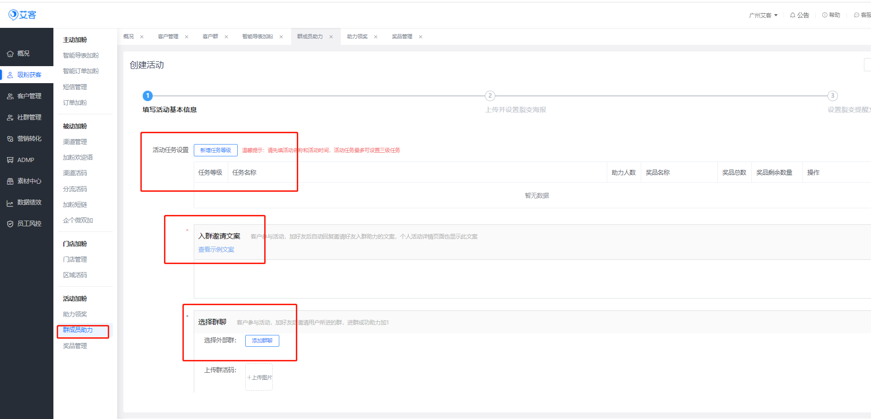This screenshot has width=871, height=419.
Task: Switch to the 客户群 tab
Action: (210, 36)
